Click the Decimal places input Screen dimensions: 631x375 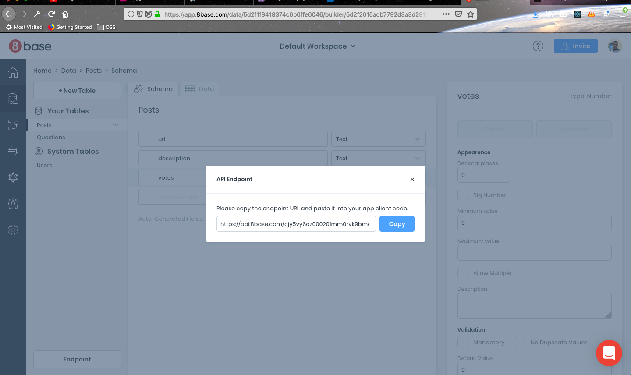click(484, 175)
